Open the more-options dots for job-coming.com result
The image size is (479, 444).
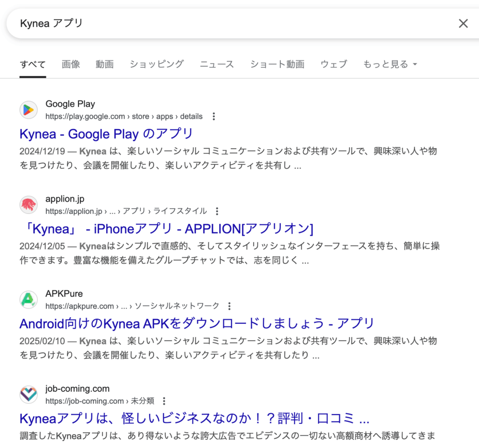(x=164, y=401)
